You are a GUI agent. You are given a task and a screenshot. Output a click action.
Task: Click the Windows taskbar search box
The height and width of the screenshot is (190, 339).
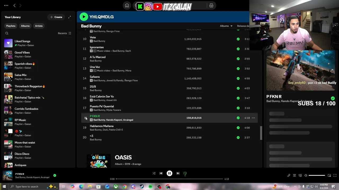[34, 187]
